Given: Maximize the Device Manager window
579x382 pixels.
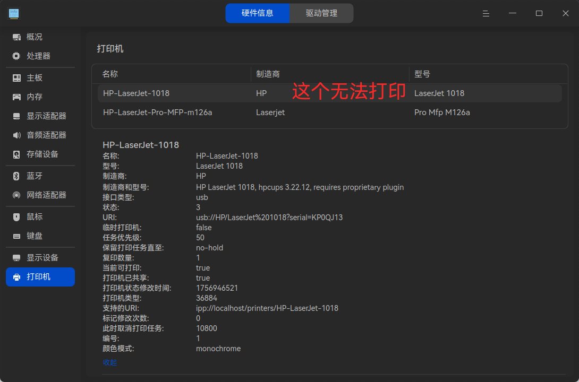Looking at the screenshot, I should [x=539, y=14].
